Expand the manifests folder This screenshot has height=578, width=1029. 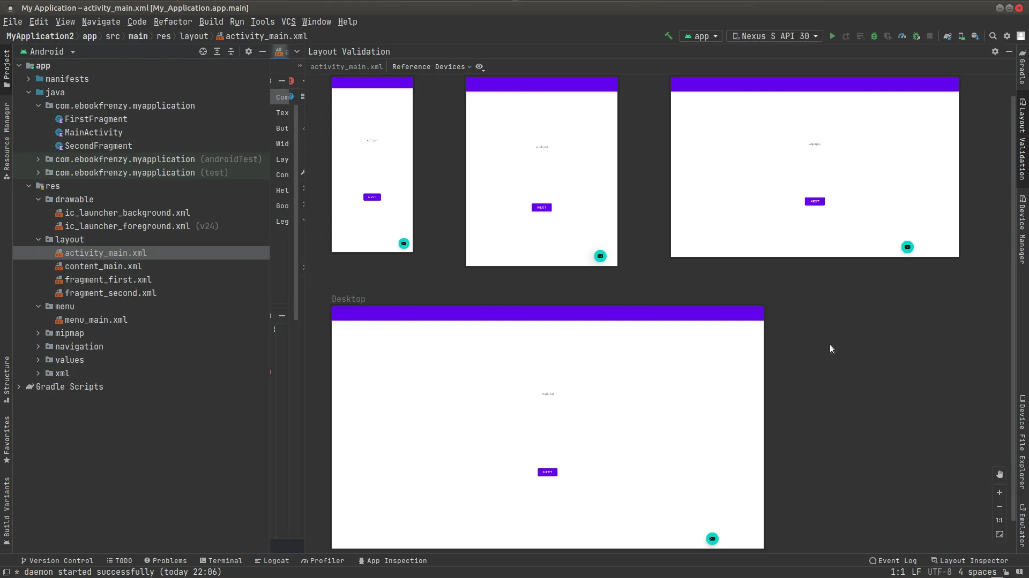click(x=28, y=79)
